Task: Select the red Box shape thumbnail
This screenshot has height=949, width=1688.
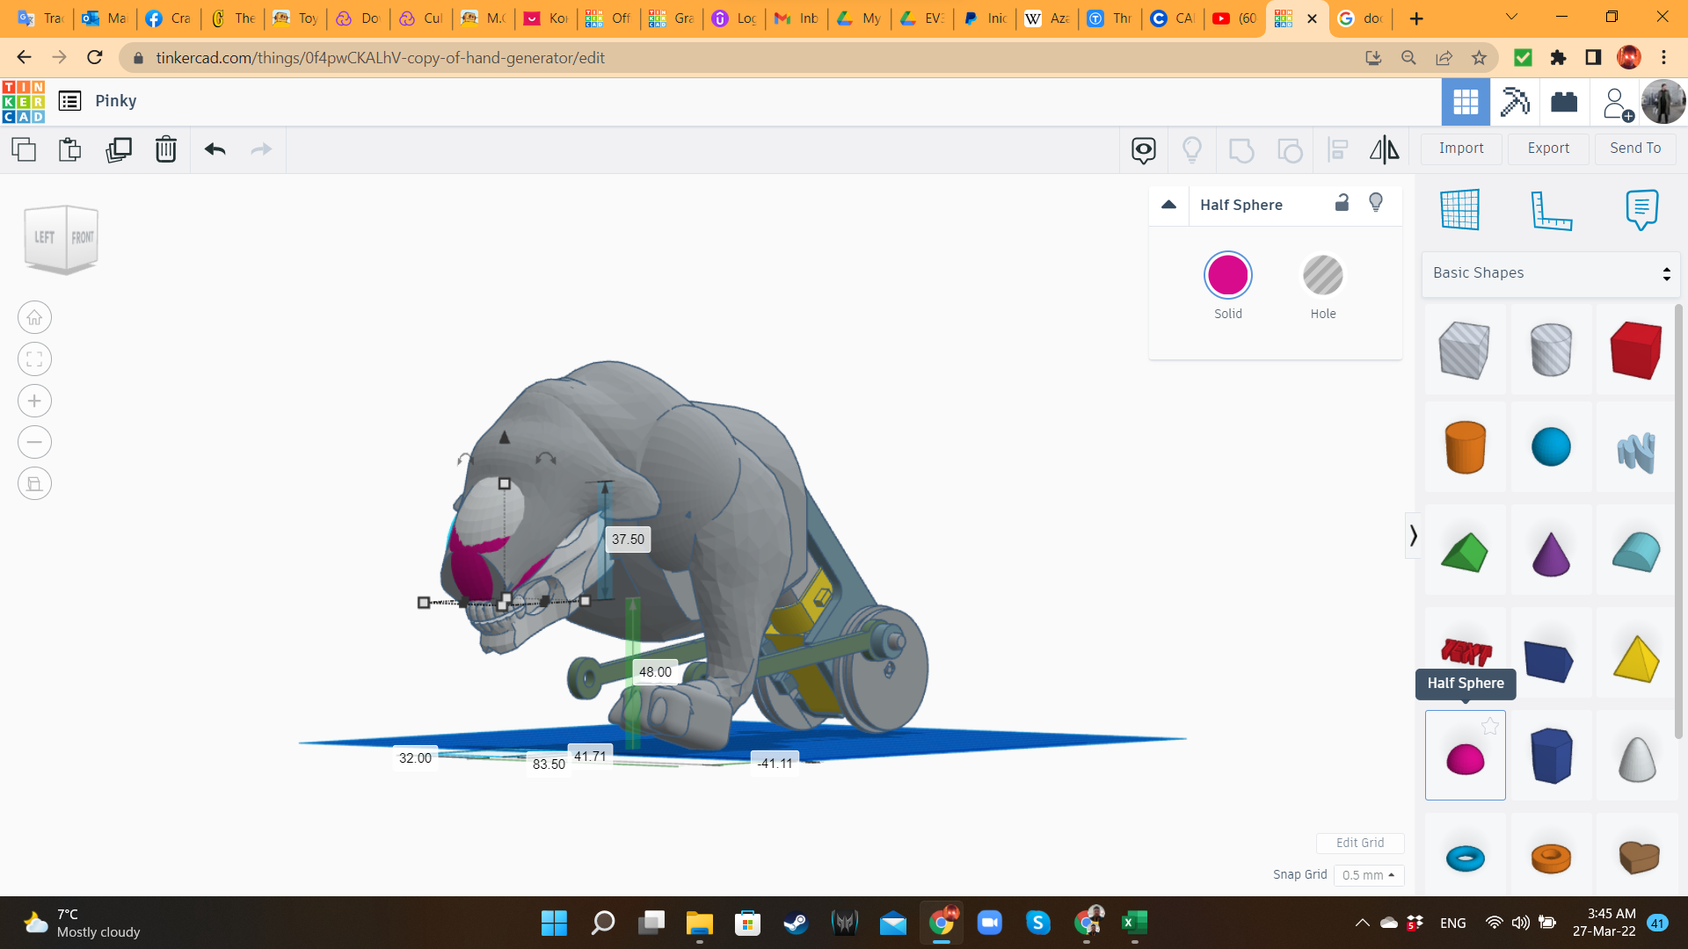Action: 1635,351
